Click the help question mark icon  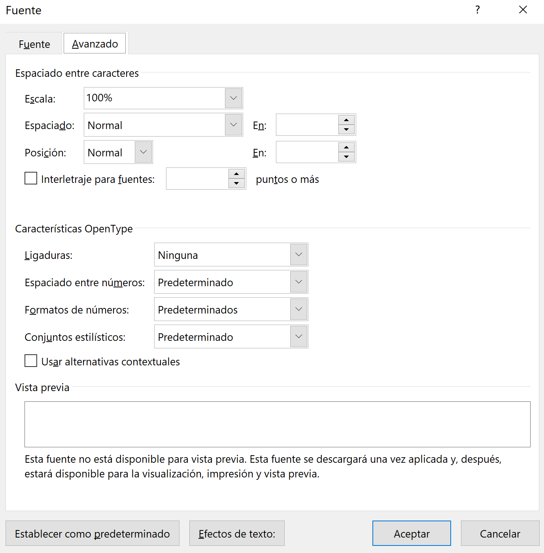[478, 10]
